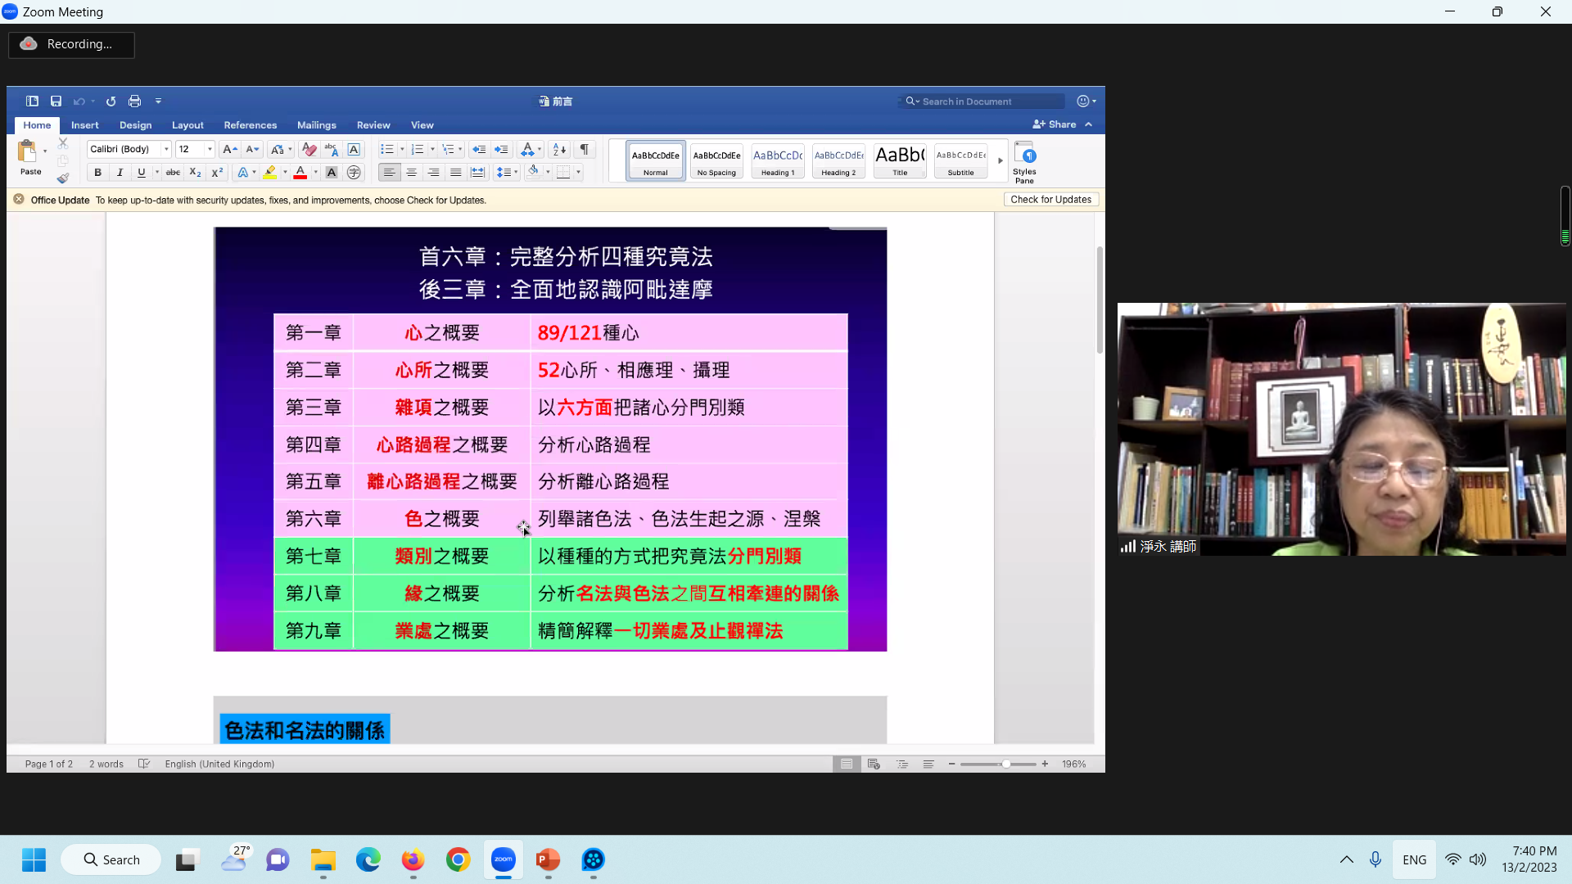Screen dimensions: 1572x884
Task: Click the Format Painter brush icon
Action: pyautogui.click(x=63, y=178)
